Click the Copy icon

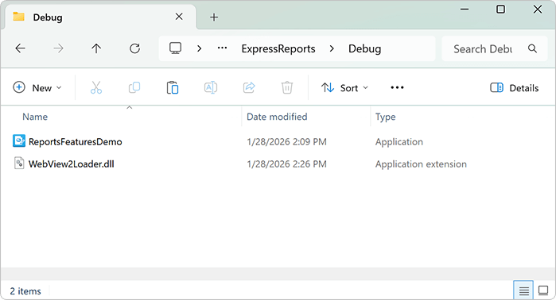[134, 87]
